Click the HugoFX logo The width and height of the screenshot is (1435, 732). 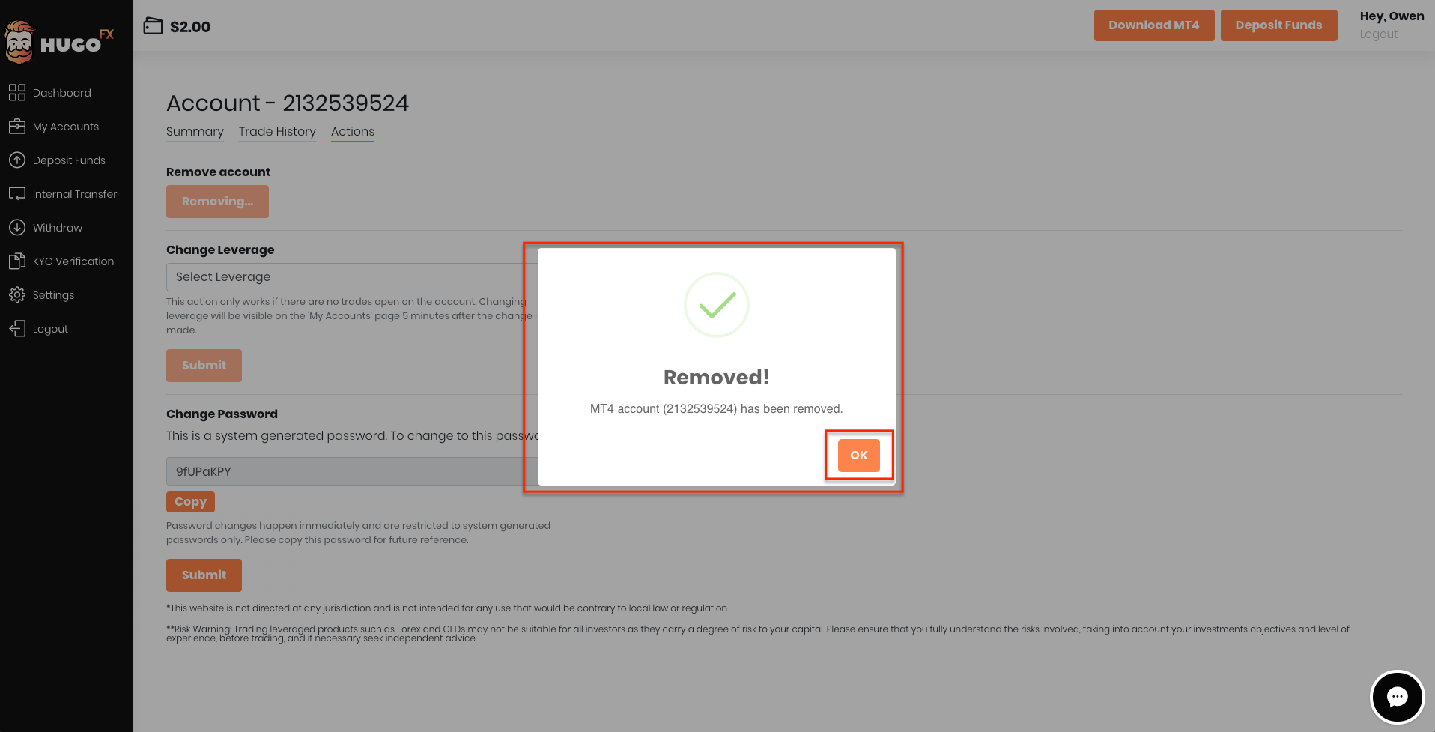click(x=60, y=43)
